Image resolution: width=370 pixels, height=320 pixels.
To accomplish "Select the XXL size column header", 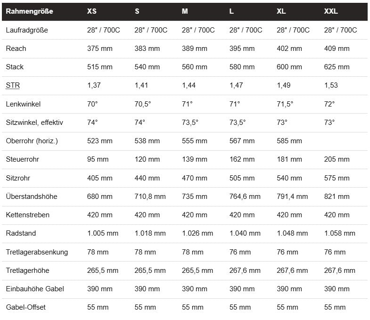I will (x=331, y=11).
